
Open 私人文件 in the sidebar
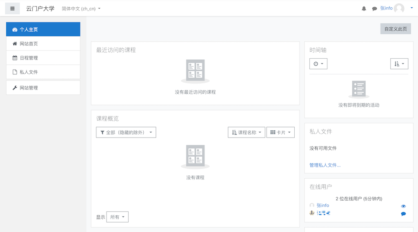43,72
